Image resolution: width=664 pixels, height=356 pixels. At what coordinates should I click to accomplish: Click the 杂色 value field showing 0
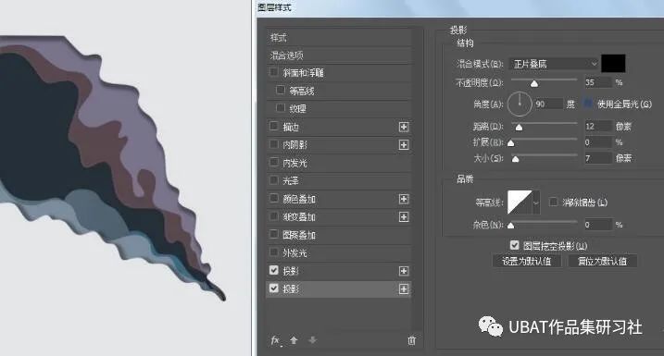[598, 225]
